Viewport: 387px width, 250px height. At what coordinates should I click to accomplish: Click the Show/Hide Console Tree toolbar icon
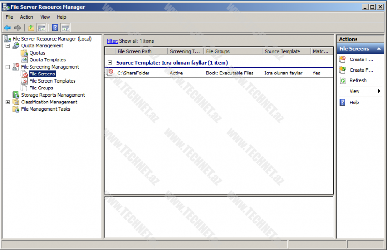[x=42, y=28]
